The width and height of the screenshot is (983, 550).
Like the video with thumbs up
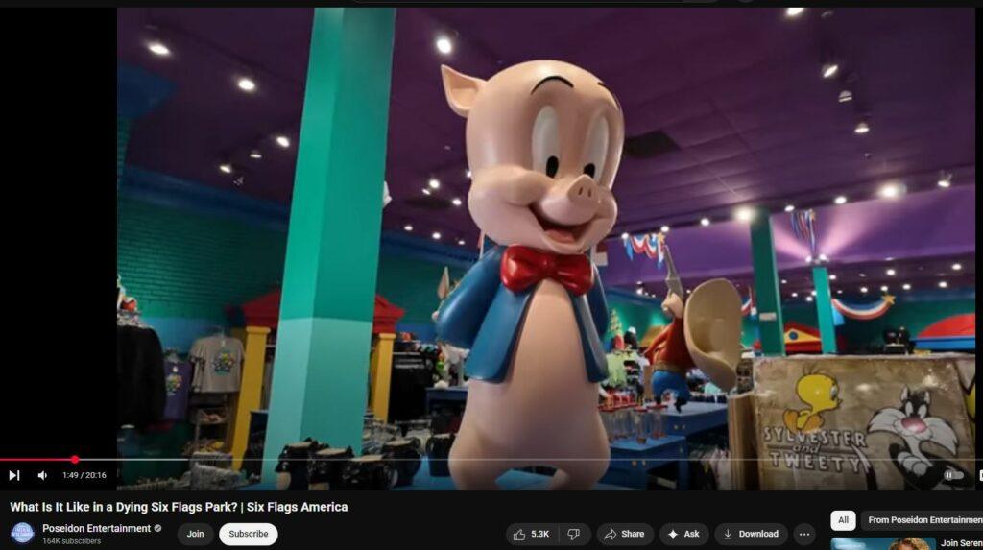(532, 535)
